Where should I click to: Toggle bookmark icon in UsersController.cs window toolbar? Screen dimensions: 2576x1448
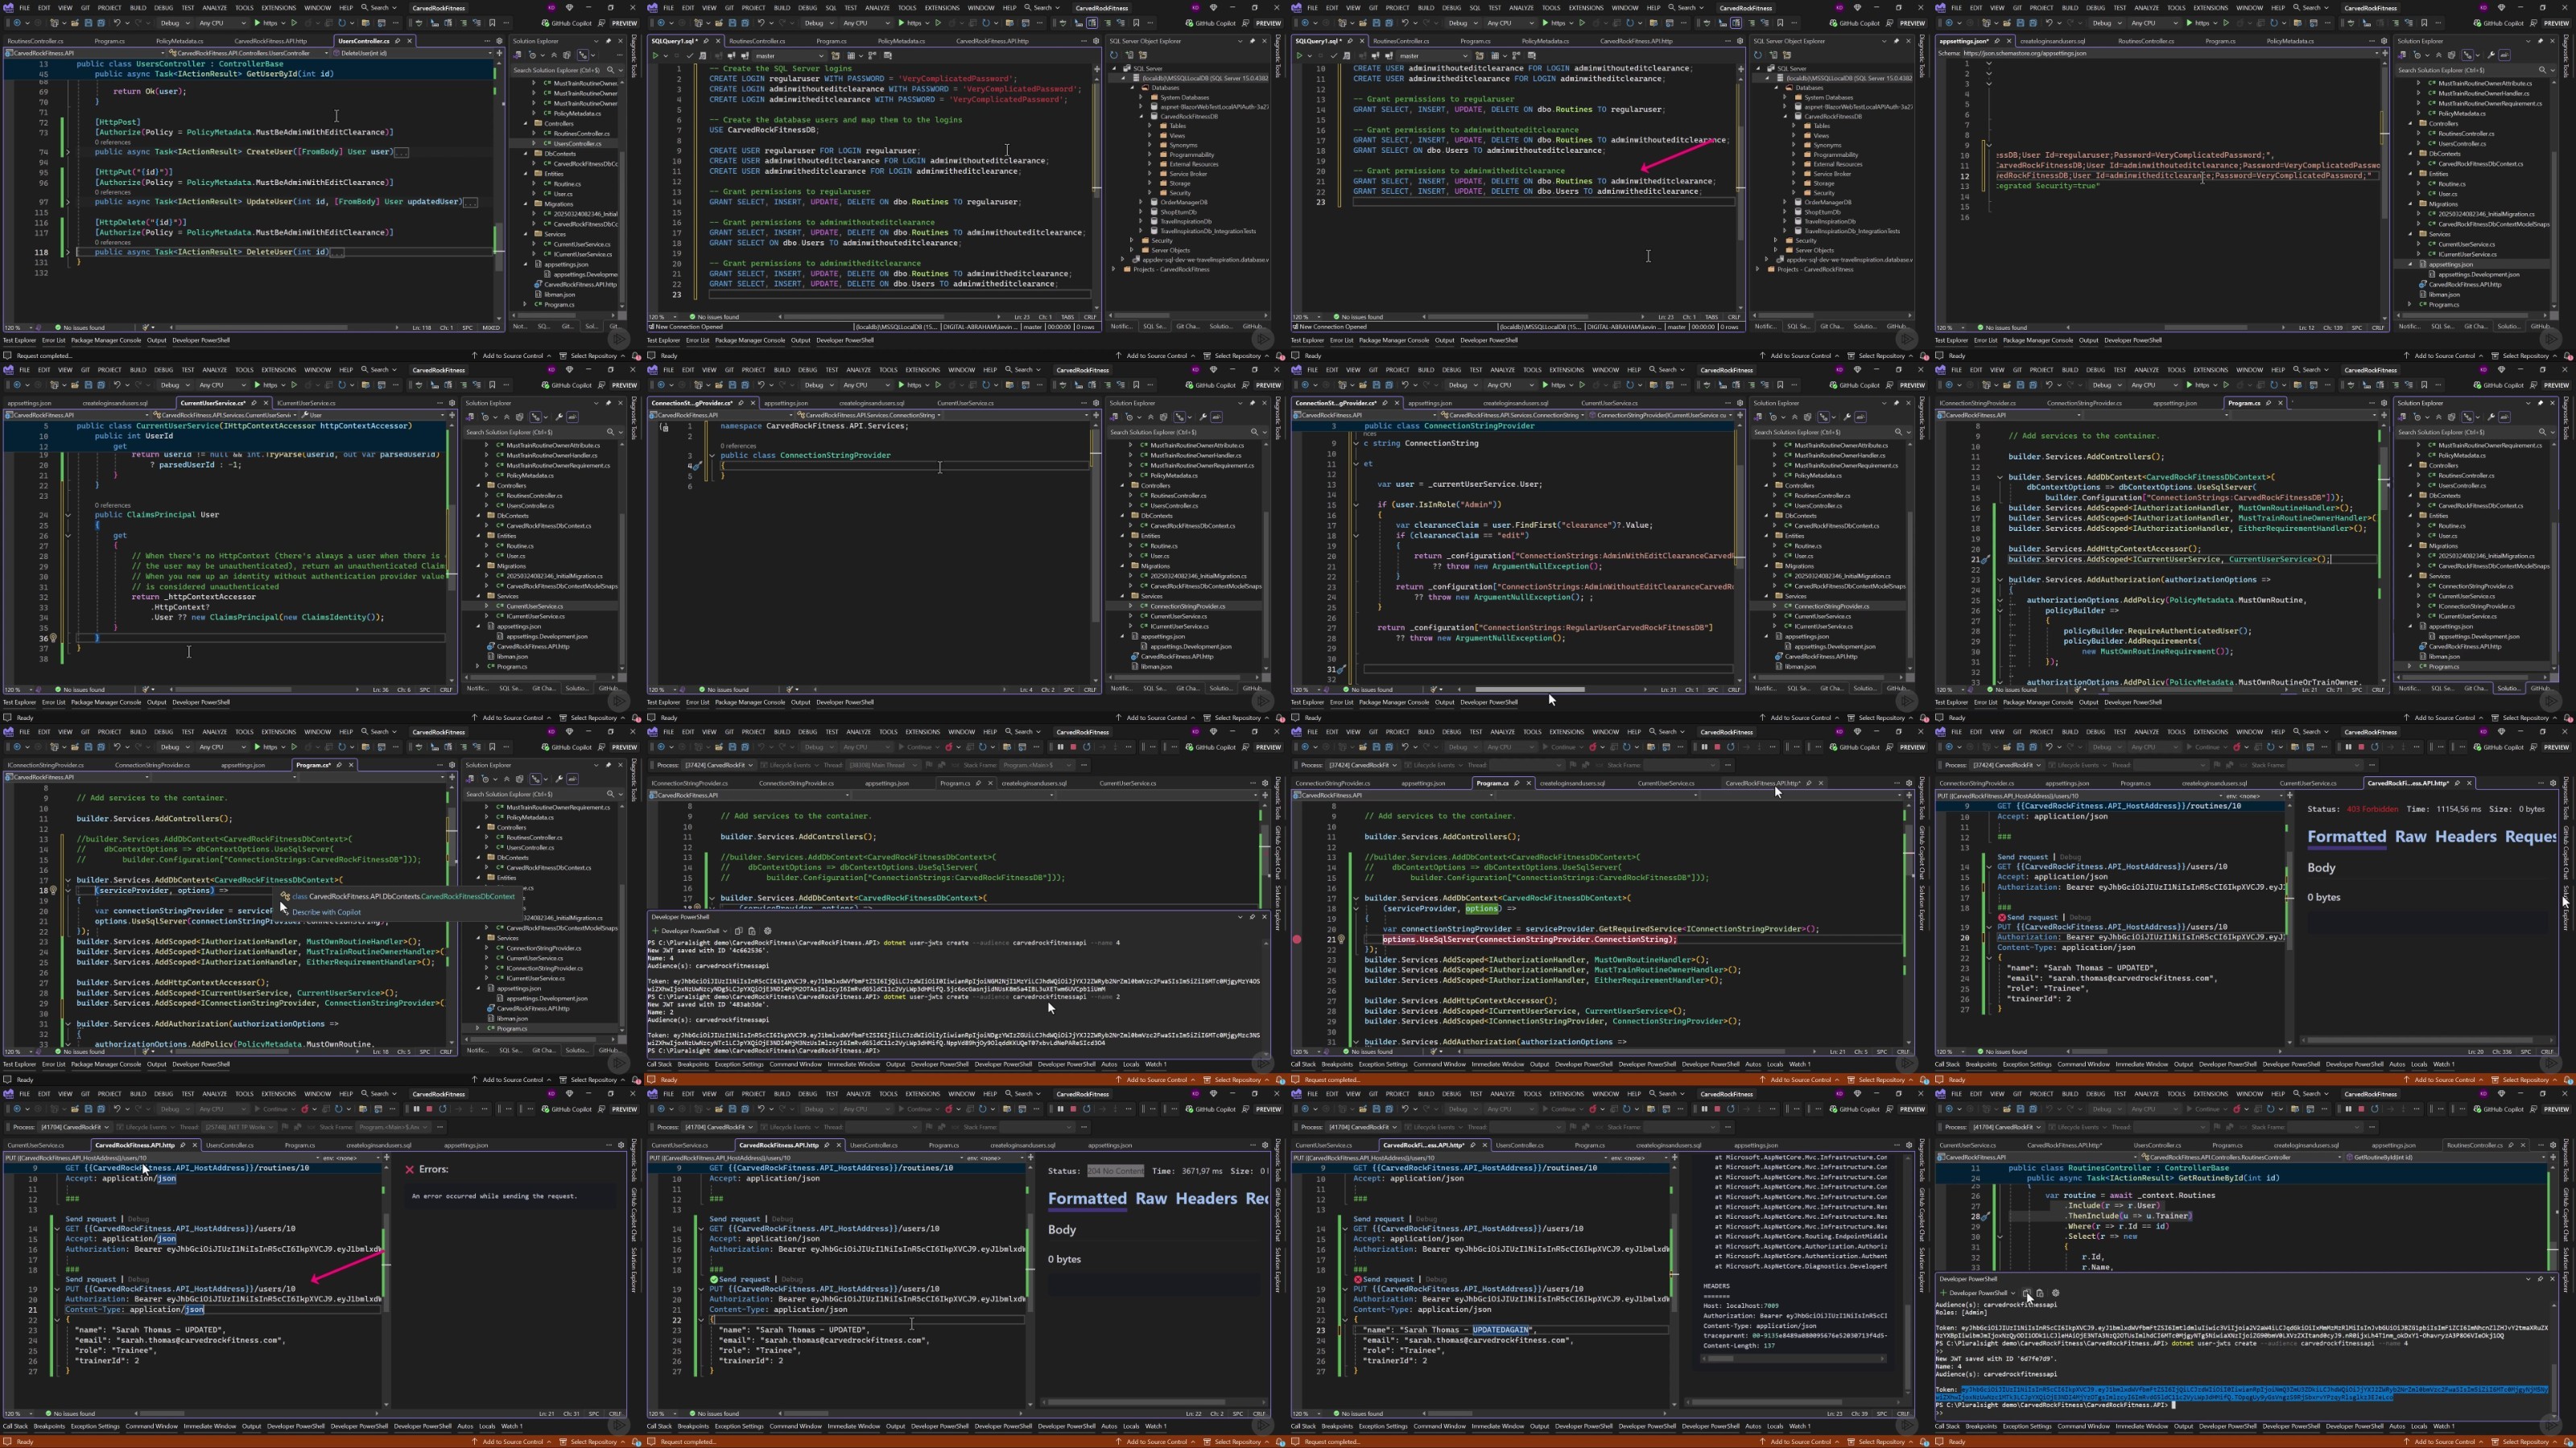[493, 23]
